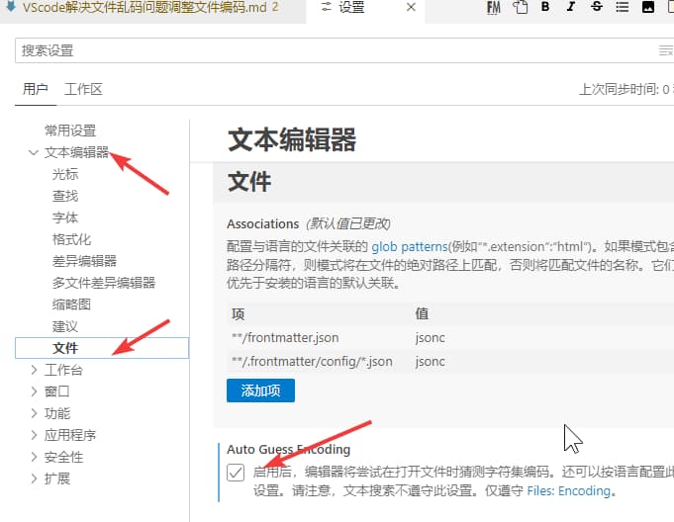Image resolution: width=674 pixels, height=522 pixels.
Task: Open the VScode解决文件乱码问题 markdown tab
Action: (137, 8)
